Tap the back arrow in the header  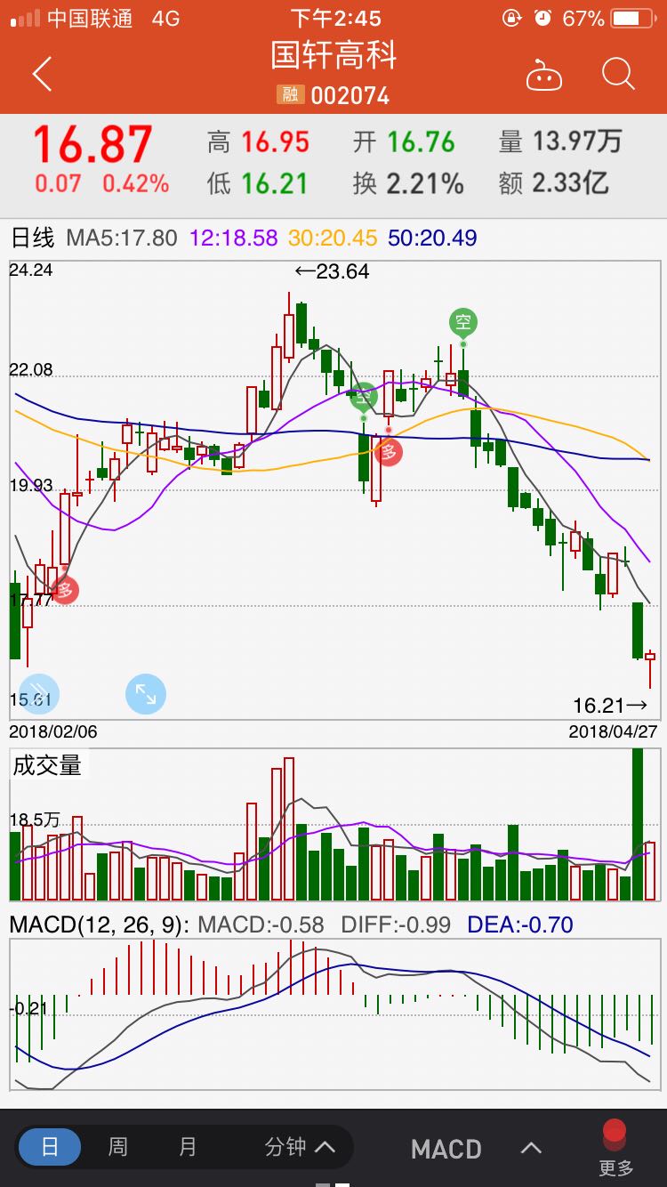pyautogui.click(x=42, y=75)
